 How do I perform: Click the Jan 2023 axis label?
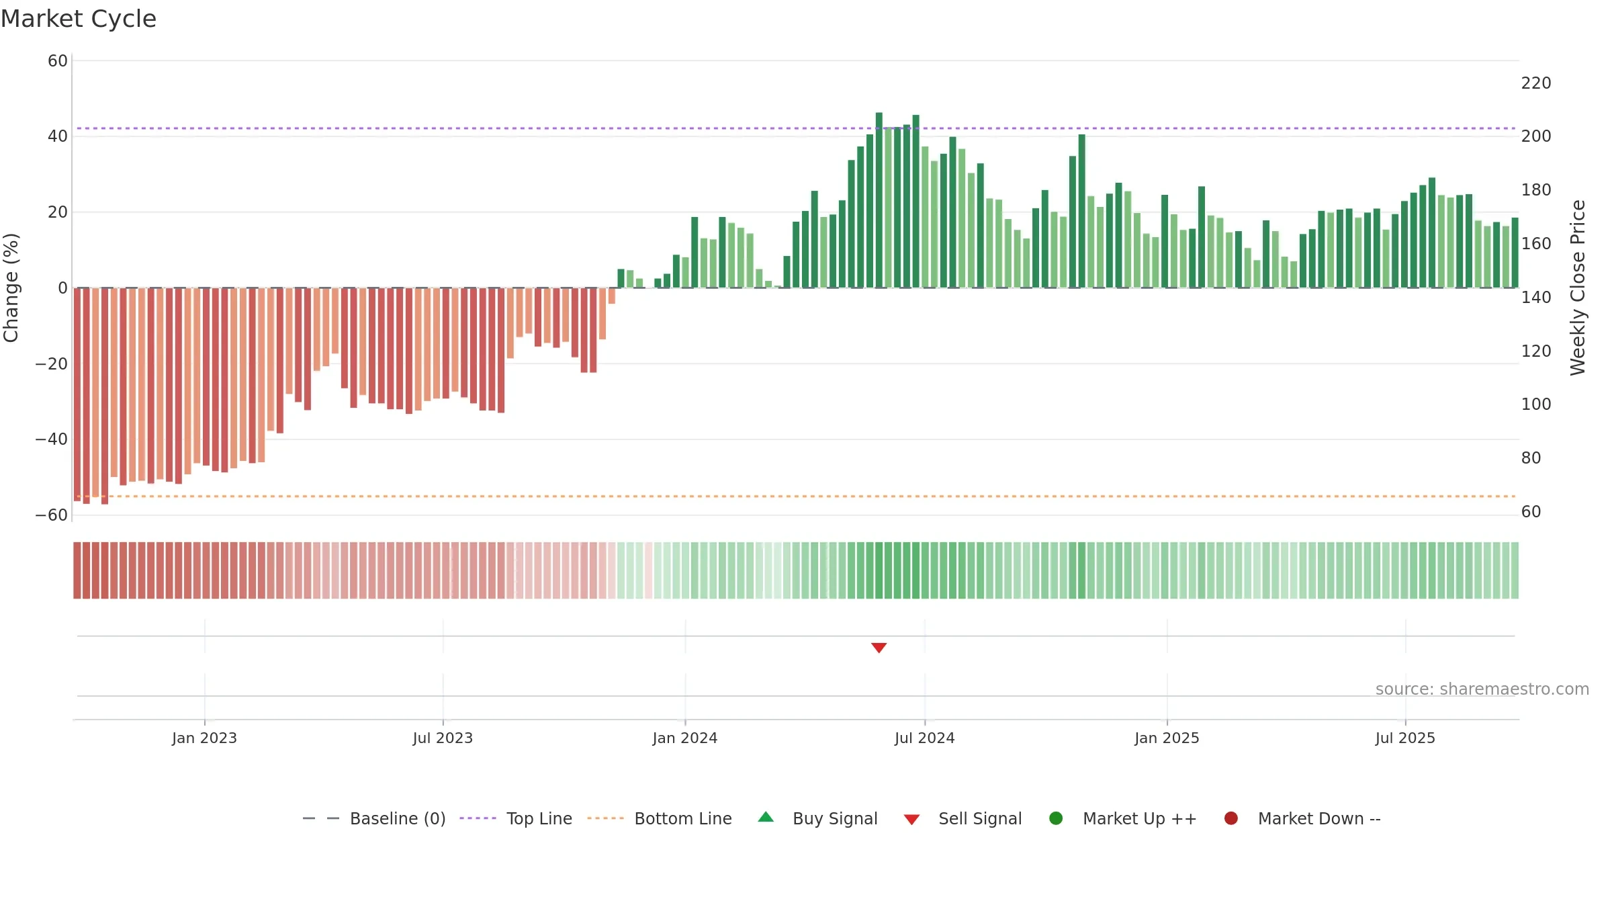(204, 738)
